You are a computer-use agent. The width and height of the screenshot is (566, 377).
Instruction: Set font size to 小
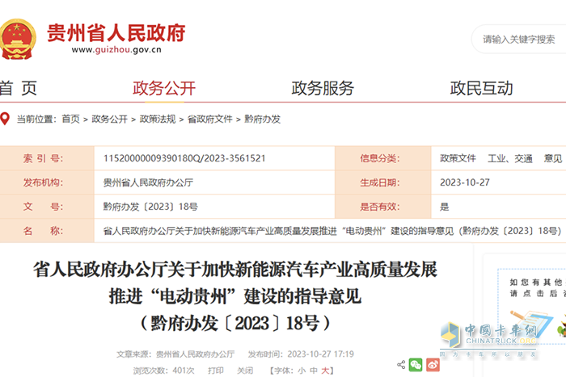(x=302, y=370)
